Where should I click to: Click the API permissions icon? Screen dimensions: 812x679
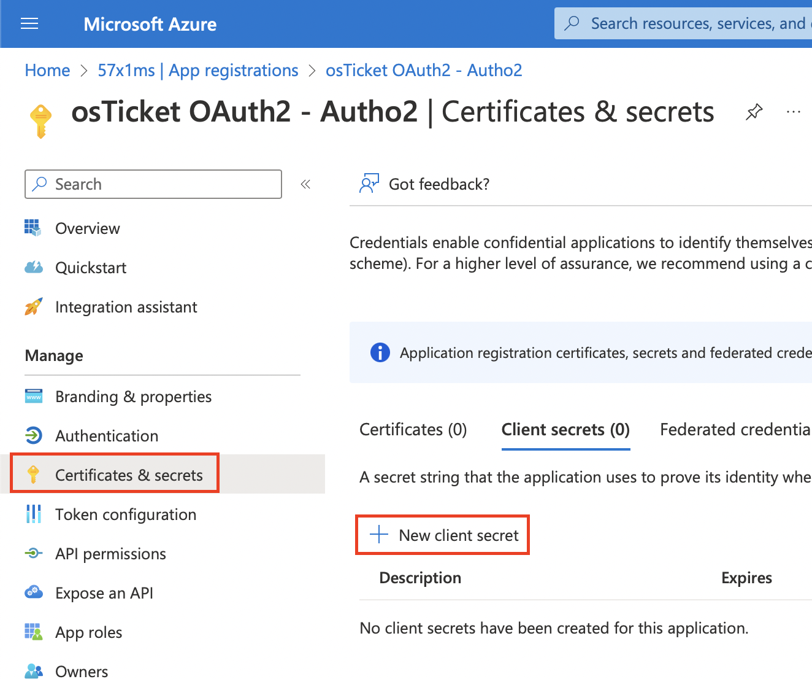tap(33, 553)
